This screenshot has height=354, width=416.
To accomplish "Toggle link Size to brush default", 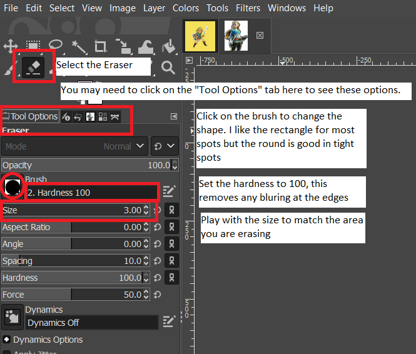I will [171, 210].
